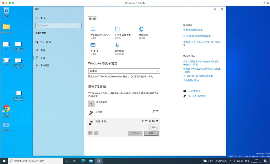Viewport: 270px width, 164px height.
Task: Open Mail app from the taskbar
Action: pyautogui.click(x=91, y=161)
